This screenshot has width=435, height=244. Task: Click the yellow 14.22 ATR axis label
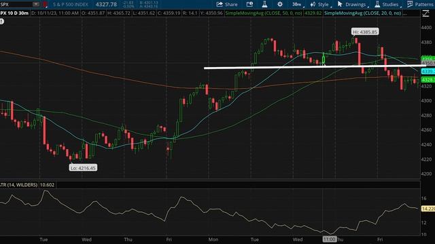click(428, 209)
